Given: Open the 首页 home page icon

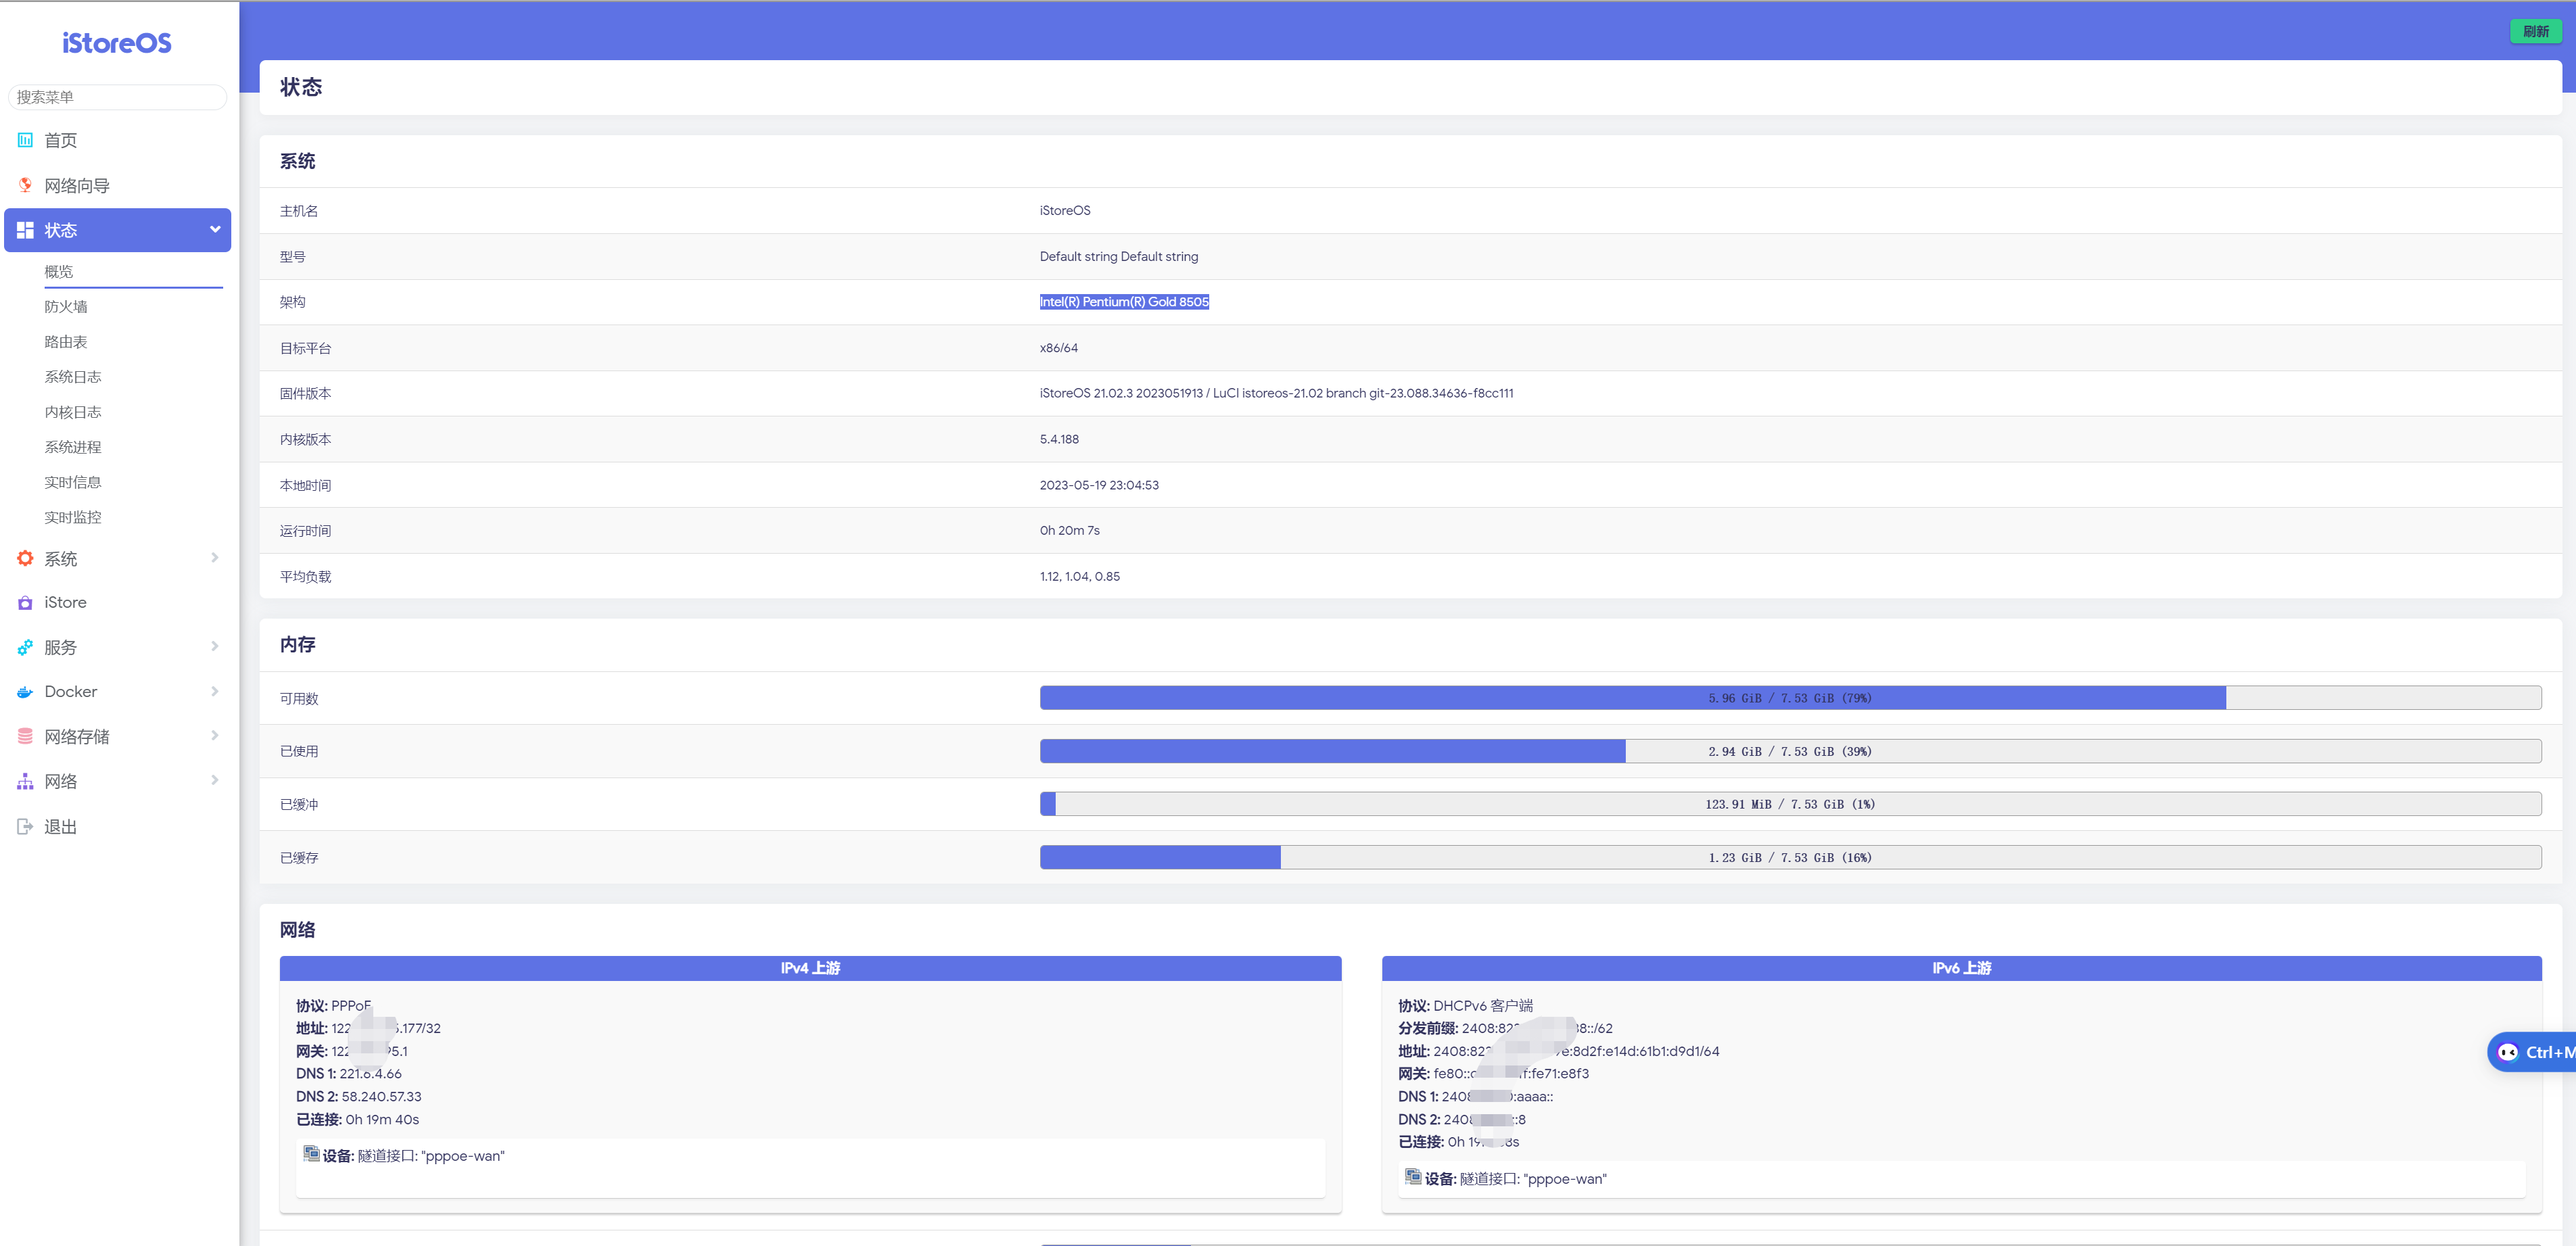Looking at the screenshot, I should click(x=24, y=140).
